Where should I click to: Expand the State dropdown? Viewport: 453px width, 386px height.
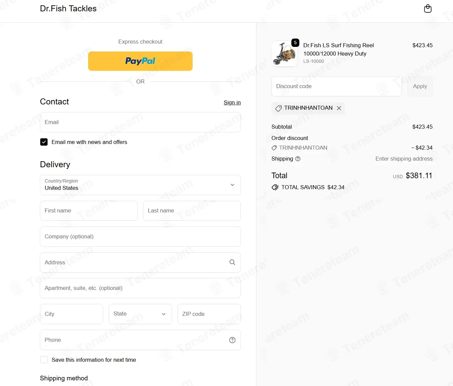click(140, 314)
